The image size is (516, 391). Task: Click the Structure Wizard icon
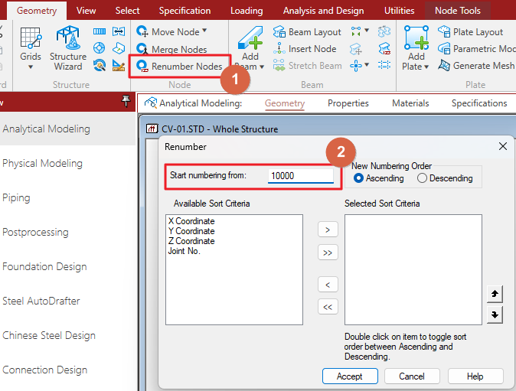pyautogui.click(x=67, y=38)
